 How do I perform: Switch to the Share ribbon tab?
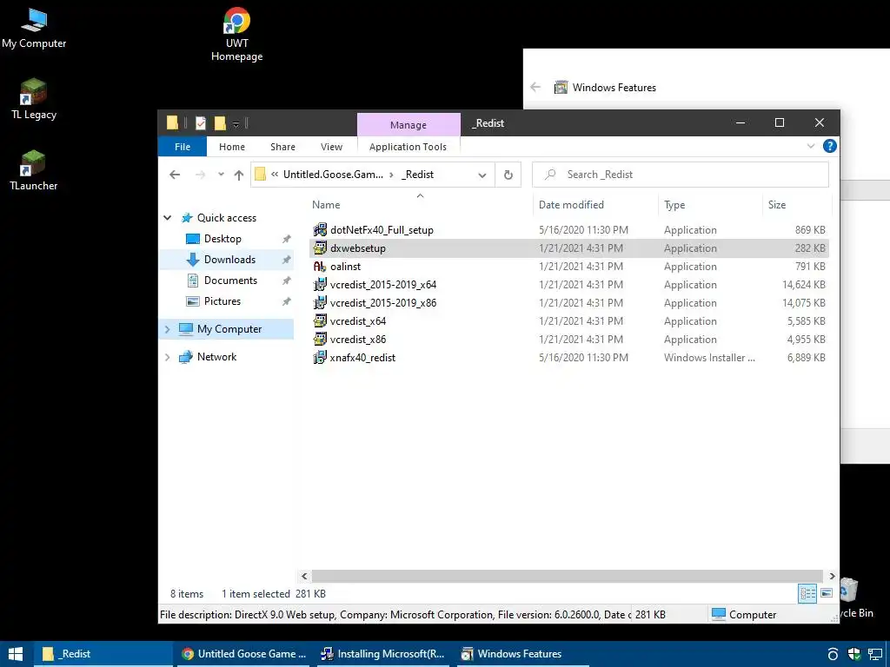282,146
